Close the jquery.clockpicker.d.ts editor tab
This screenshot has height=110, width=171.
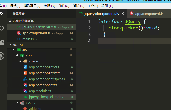(123, 14)
